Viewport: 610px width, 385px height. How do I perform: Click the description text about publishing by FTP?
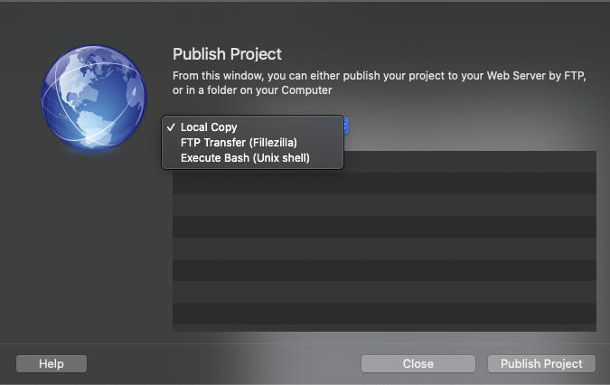click(x=380, y=83)
